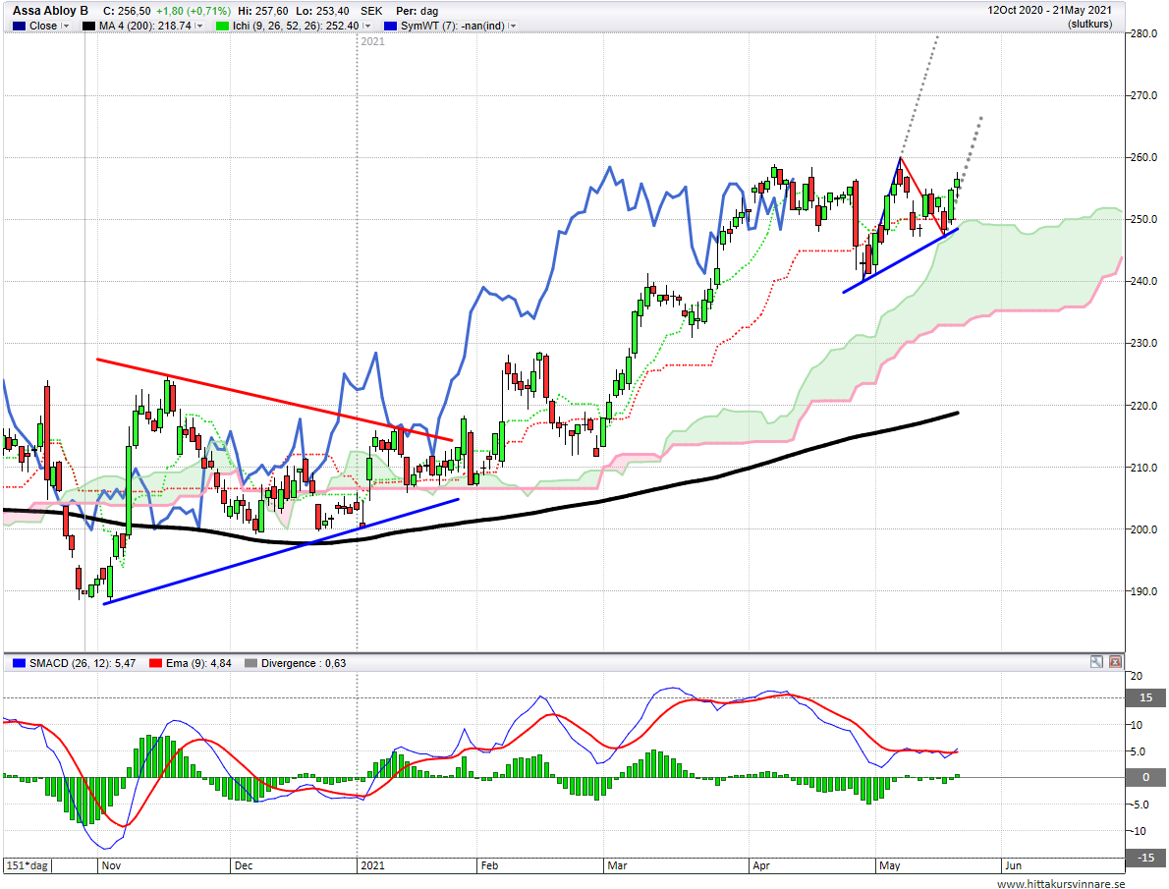Click the SymWT blue color swatch
Viewport: 1169px width, 889px height.
click(x=390, y=27)
